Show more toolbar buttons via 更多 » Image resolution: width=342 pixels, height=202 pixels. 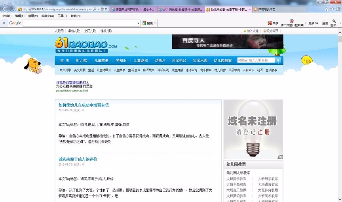click(313, 23)
